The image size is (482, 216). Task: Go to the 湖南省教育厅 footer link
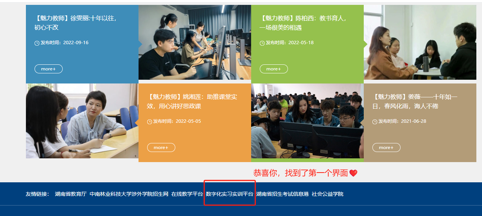coord(71,194)
